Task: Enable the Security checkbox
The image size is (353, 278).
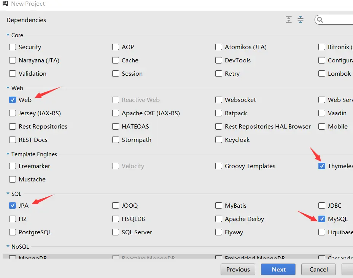Action: [13, 47]
